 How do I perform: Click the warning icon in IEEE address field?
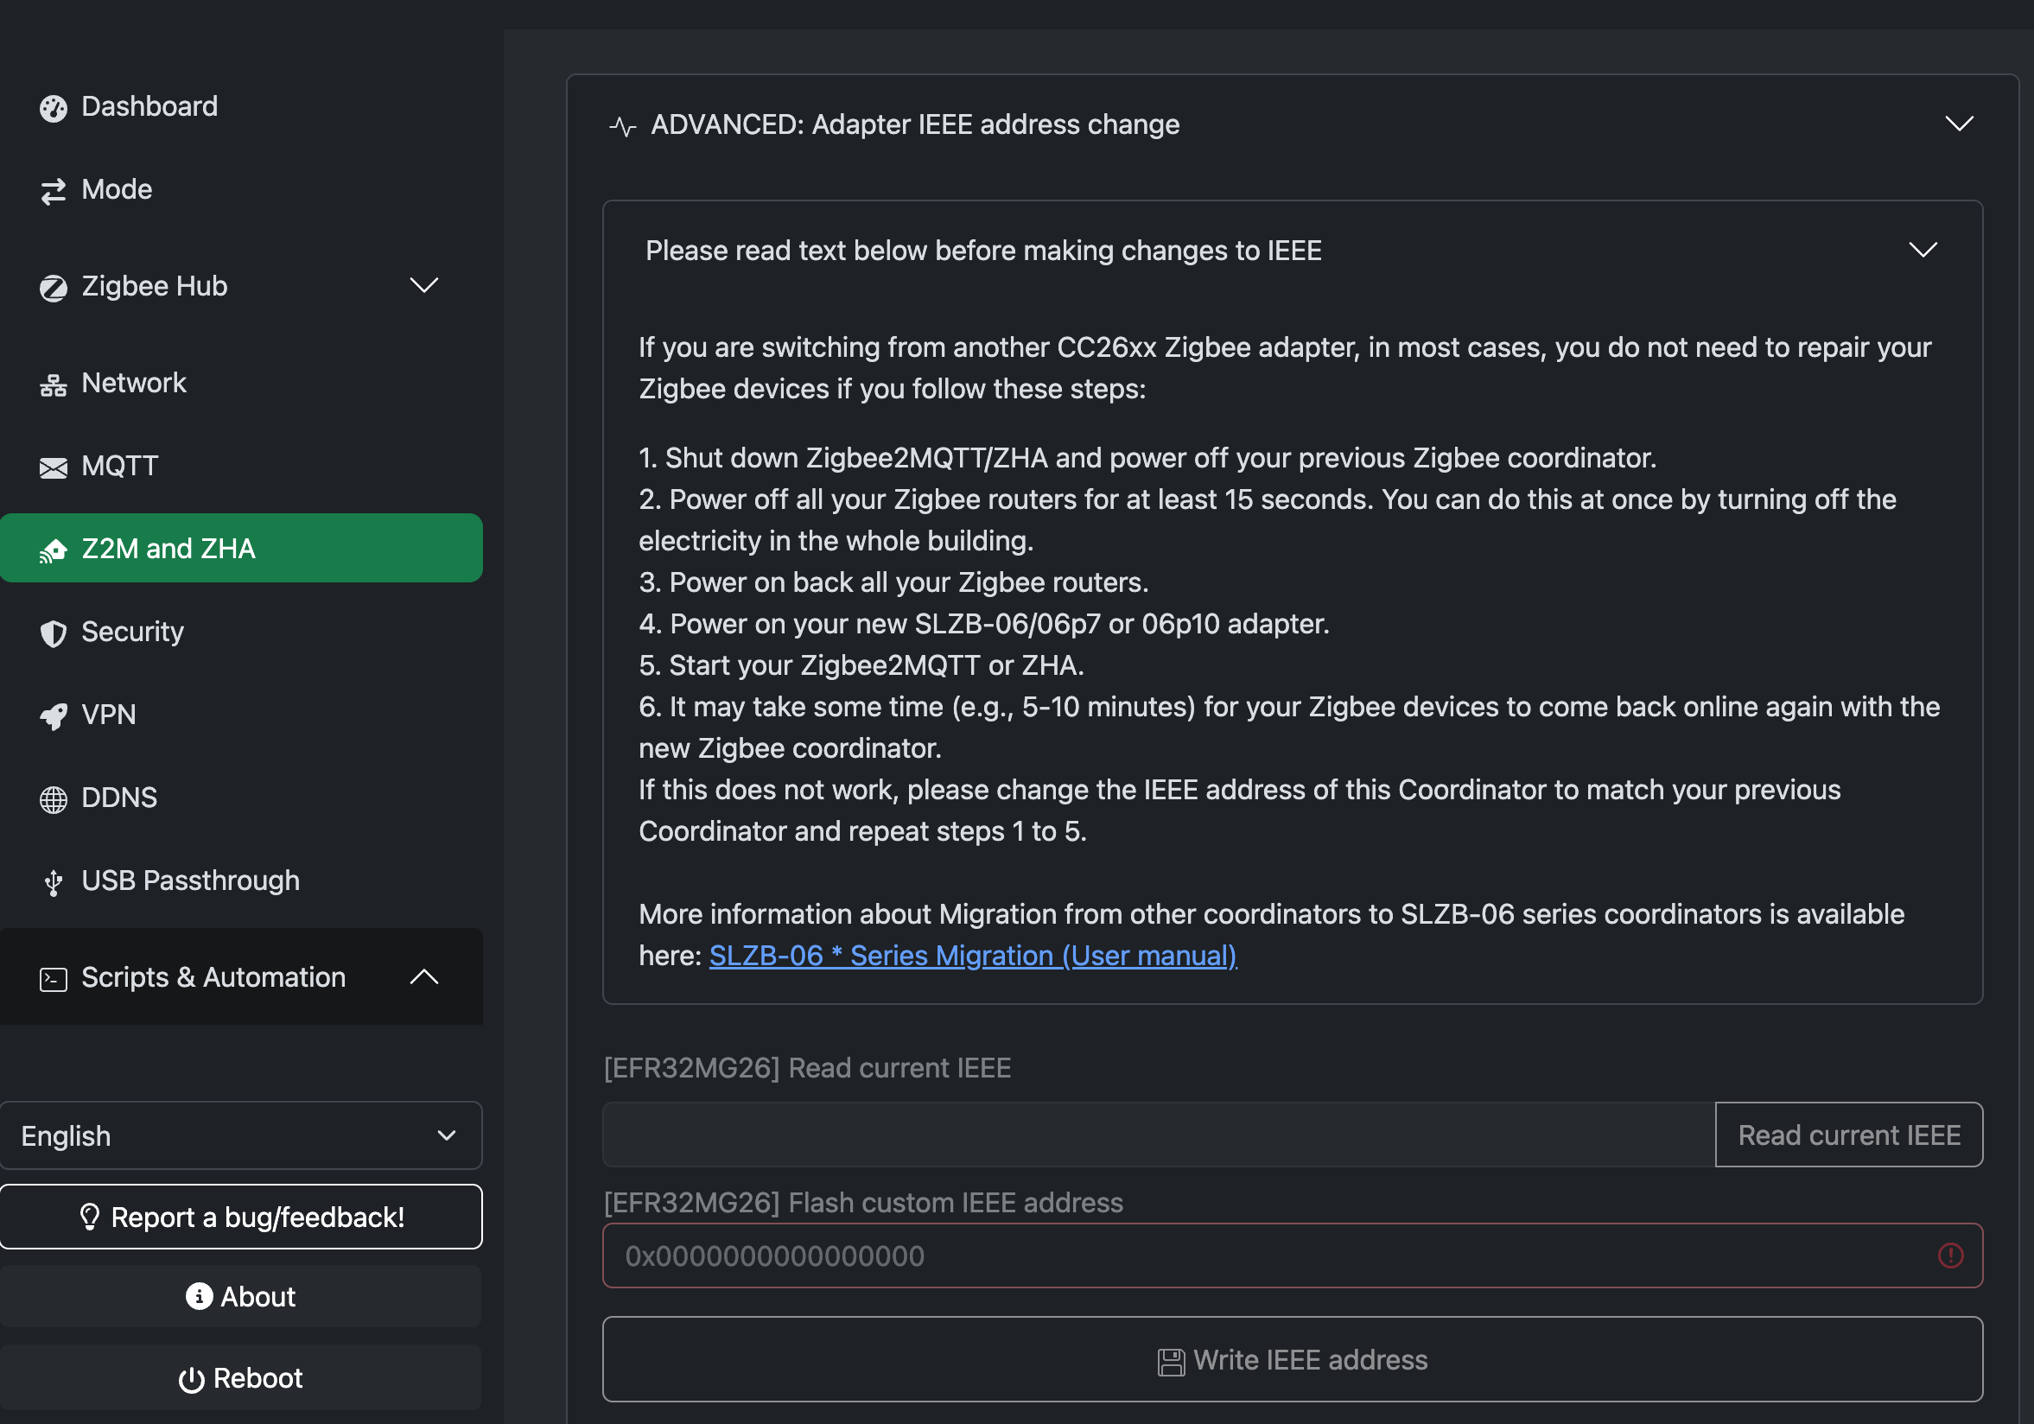pos(1950,1255)
